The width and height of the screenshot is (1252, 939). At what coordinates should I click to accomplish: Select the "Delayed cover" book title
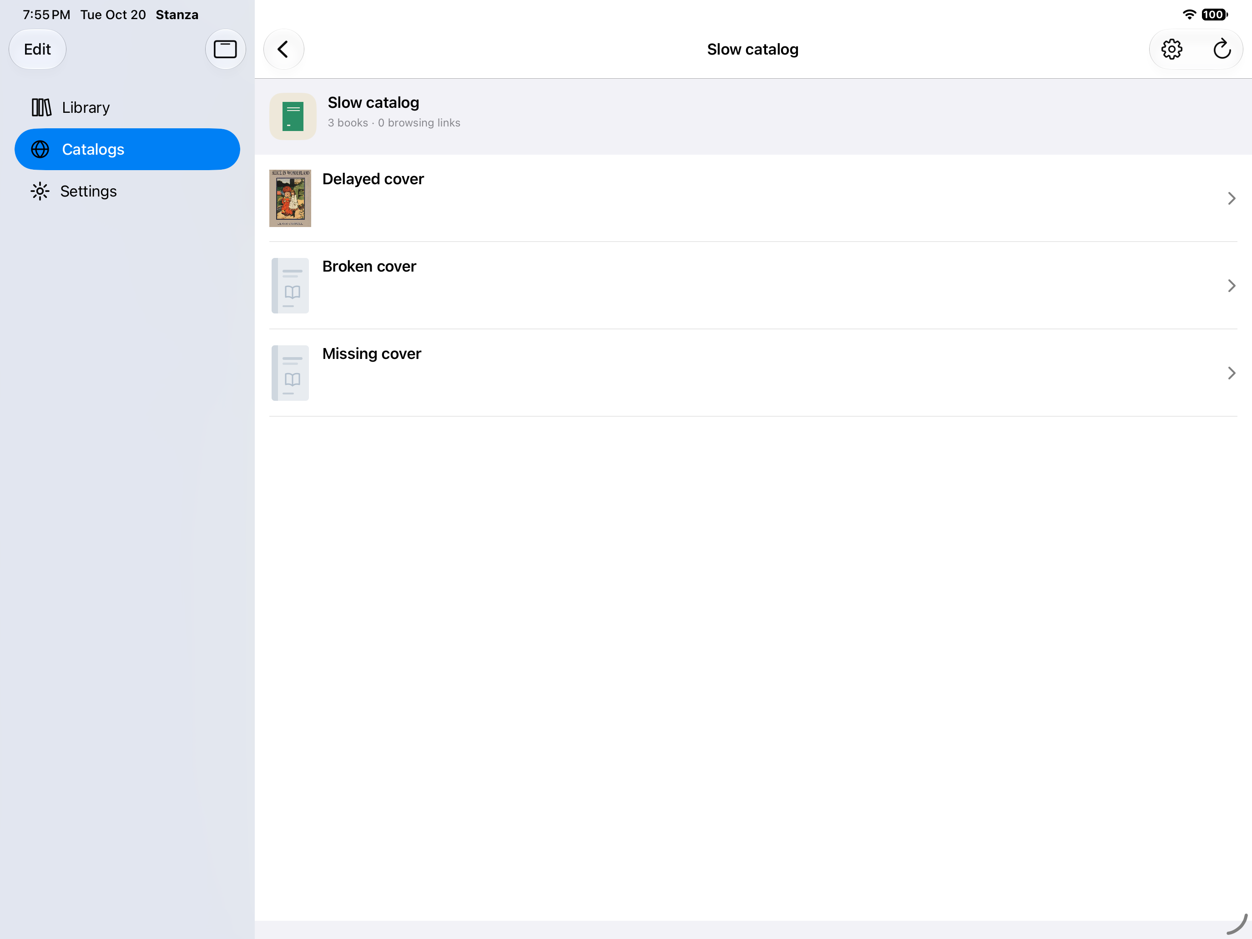point(373,179)
